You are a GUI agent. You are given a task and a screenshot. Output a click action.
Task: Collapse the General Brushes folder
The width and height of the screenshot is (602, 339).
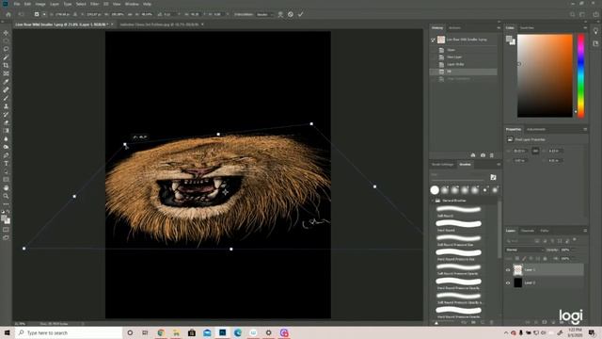433,201
